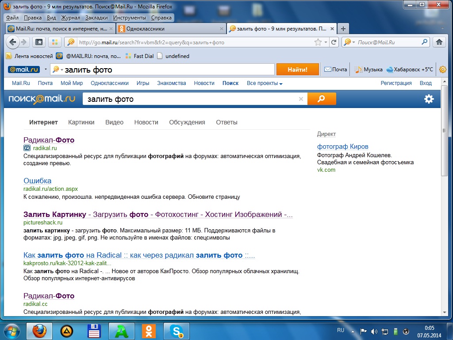The image size is (453, 340).
Task: Open Как залить фото на Radical result
Action: [x=139, y=255]
